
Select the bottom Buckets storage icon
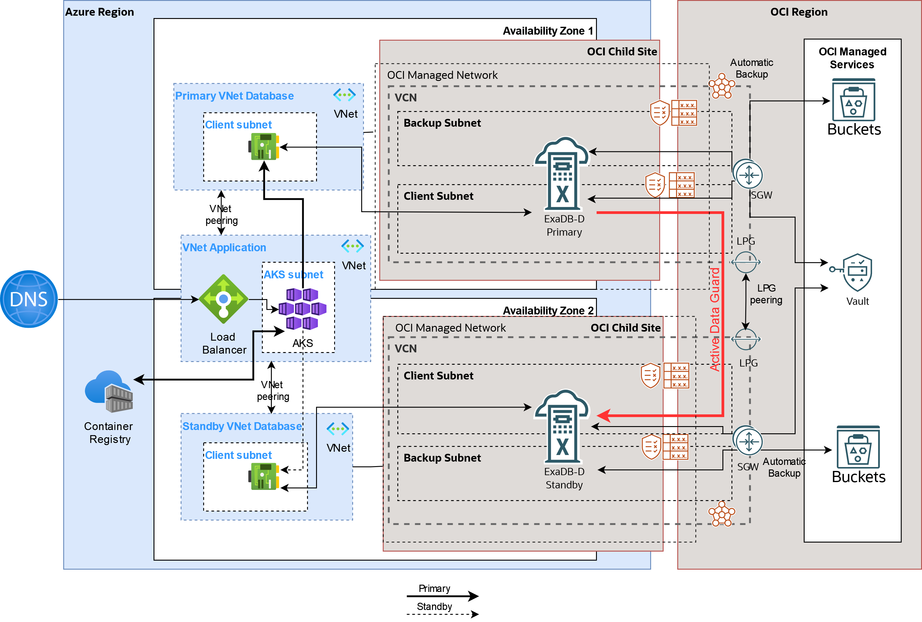pos(858,447)
